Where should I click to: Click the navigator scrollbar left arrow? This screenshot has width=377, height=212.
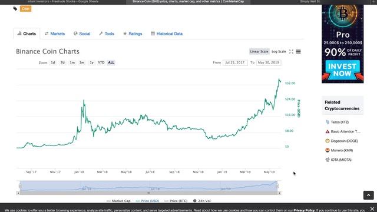point(18,193)
